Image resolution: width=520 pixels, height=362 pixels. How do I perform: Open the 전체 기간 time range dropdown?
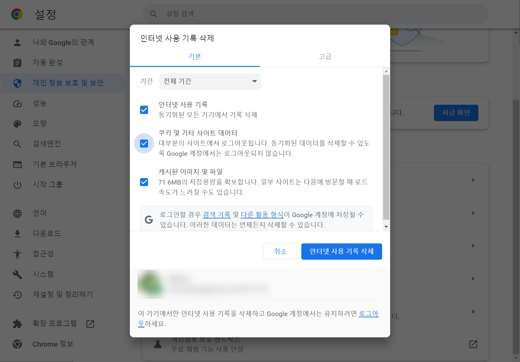pyautogui.click(x=210, y=81)
